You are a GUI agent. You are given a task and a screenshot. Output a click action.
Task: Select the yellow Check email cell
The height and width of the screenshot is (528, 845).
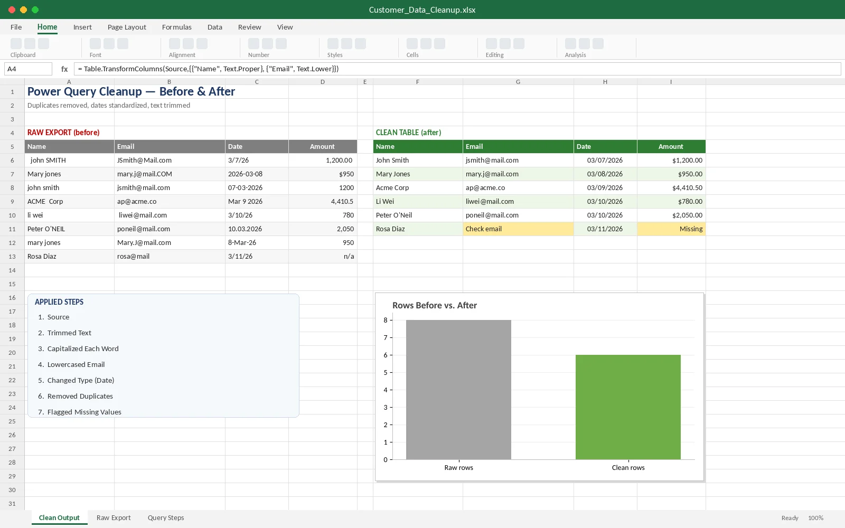518,229
